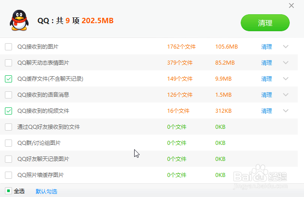Image resolution: width=304 pixels, height=197 pixels.
Task: Click the 85.2MB size value
Action: click(x=225, y=63)
